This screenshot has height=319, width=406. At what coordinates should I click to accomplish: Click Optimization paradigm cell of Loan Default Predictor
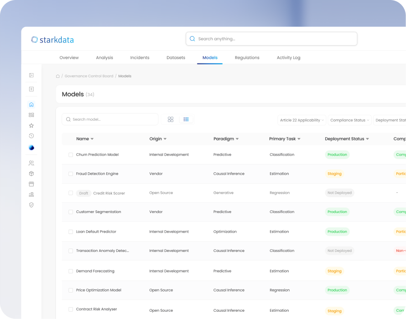tap(225, 232)
